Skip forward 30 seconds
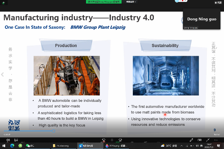The image size is (224, 149). [x=120, y=140]
